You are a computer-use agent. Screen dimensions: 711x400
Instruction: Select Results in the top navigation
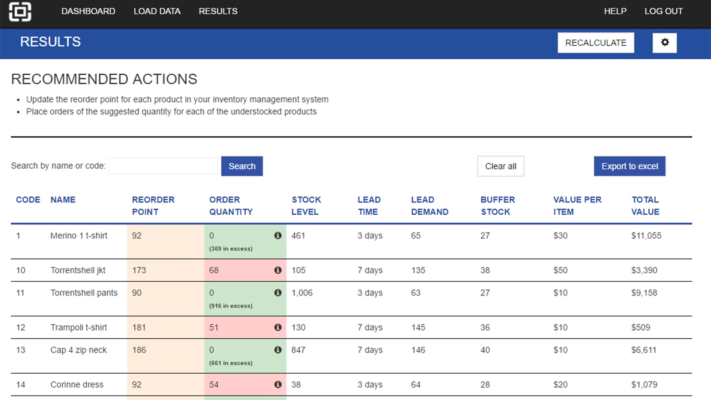218,12
